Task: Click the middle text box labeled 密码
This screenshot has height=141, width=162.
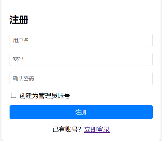Action: point(81,59)
